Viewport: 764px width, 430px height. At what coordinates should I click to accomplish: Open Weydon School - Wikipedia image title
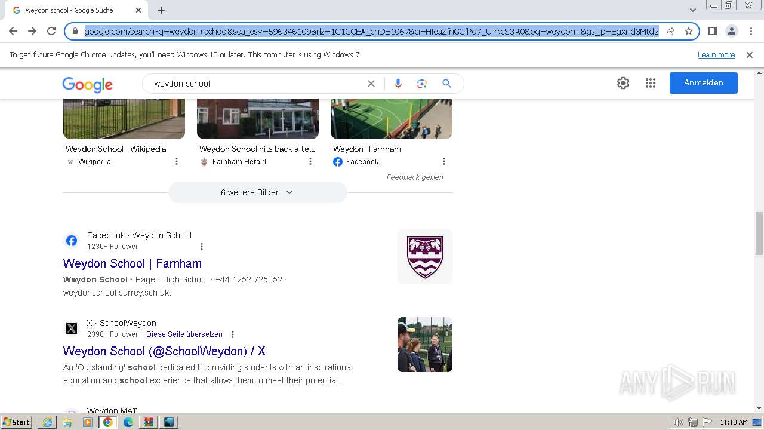(x=116, y=149)
